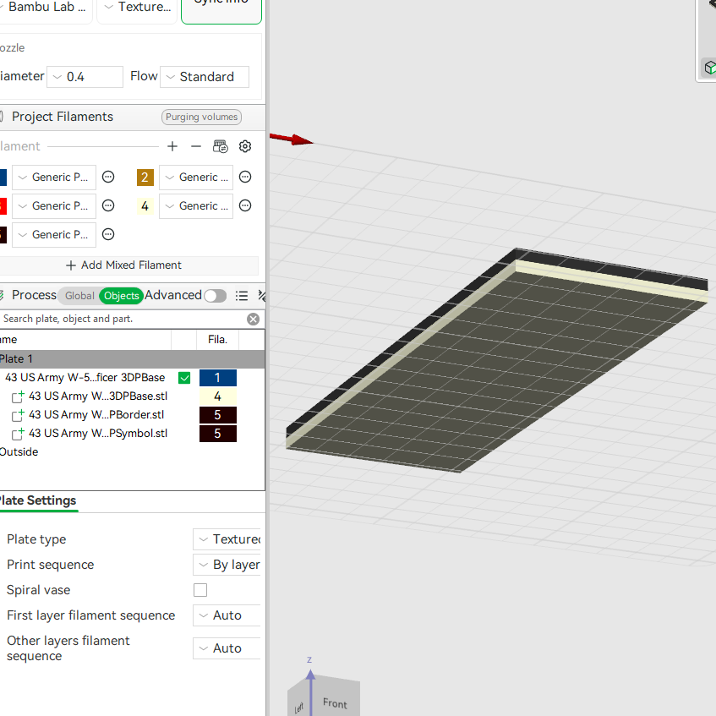Click the add filament plus icon
Image resolution: width=716 pixels, height=716 pixels.
172,146
